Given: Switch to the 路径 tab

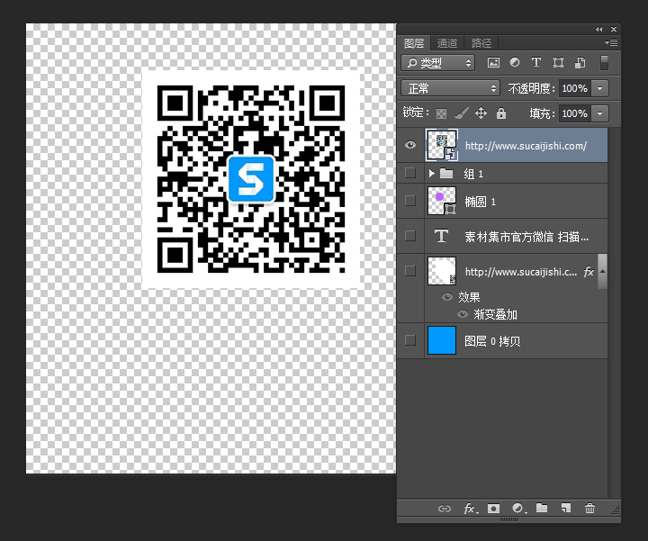Looking at the screenshot, I should click(x=481, y=43).
